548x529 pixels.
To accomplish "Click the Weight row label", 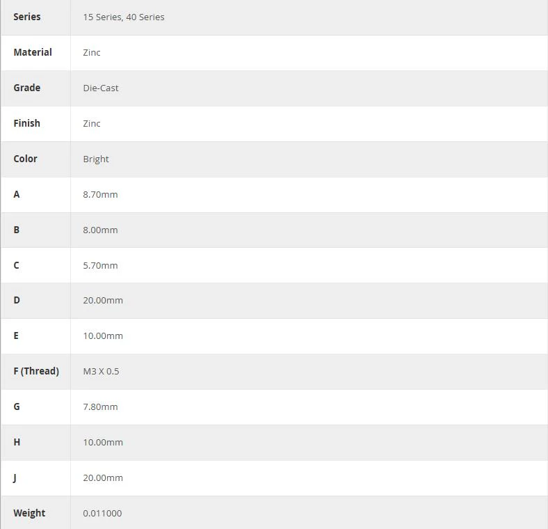I will 29,513.
